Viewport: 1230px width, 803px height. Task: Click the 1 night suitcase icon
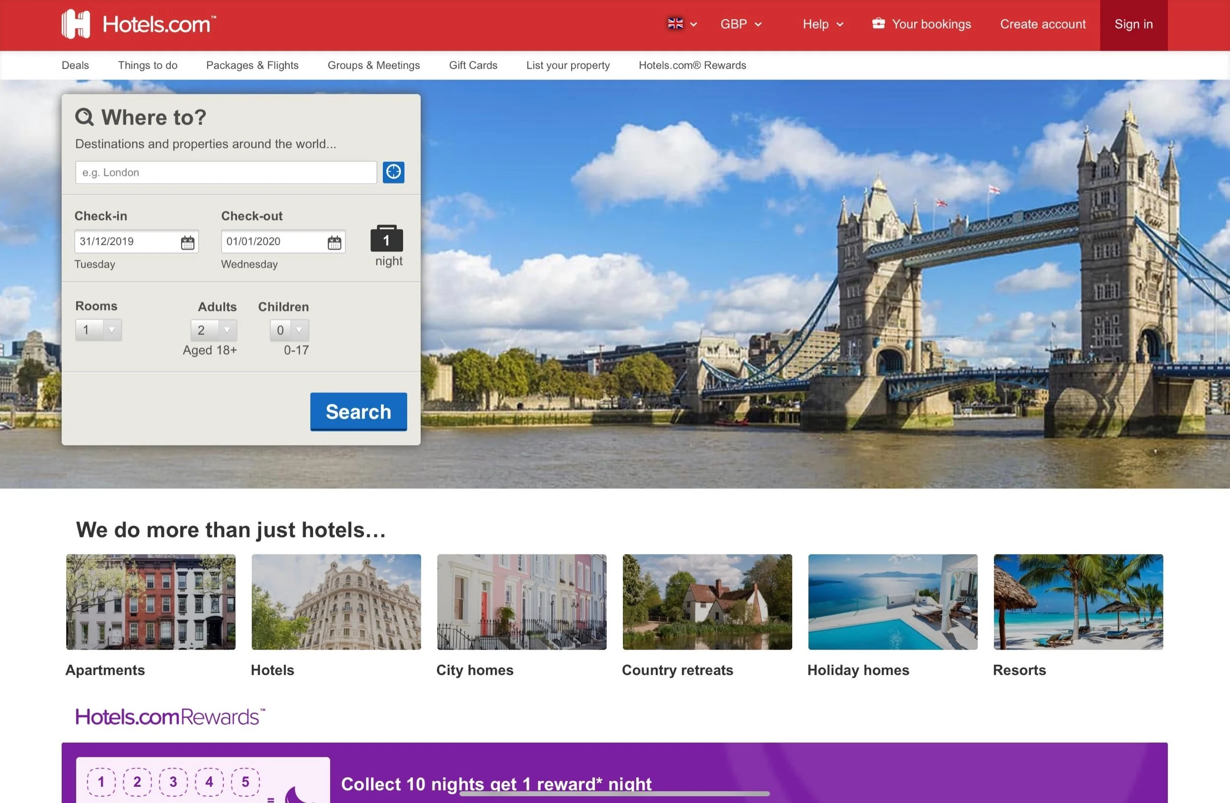tap(387, 239)
